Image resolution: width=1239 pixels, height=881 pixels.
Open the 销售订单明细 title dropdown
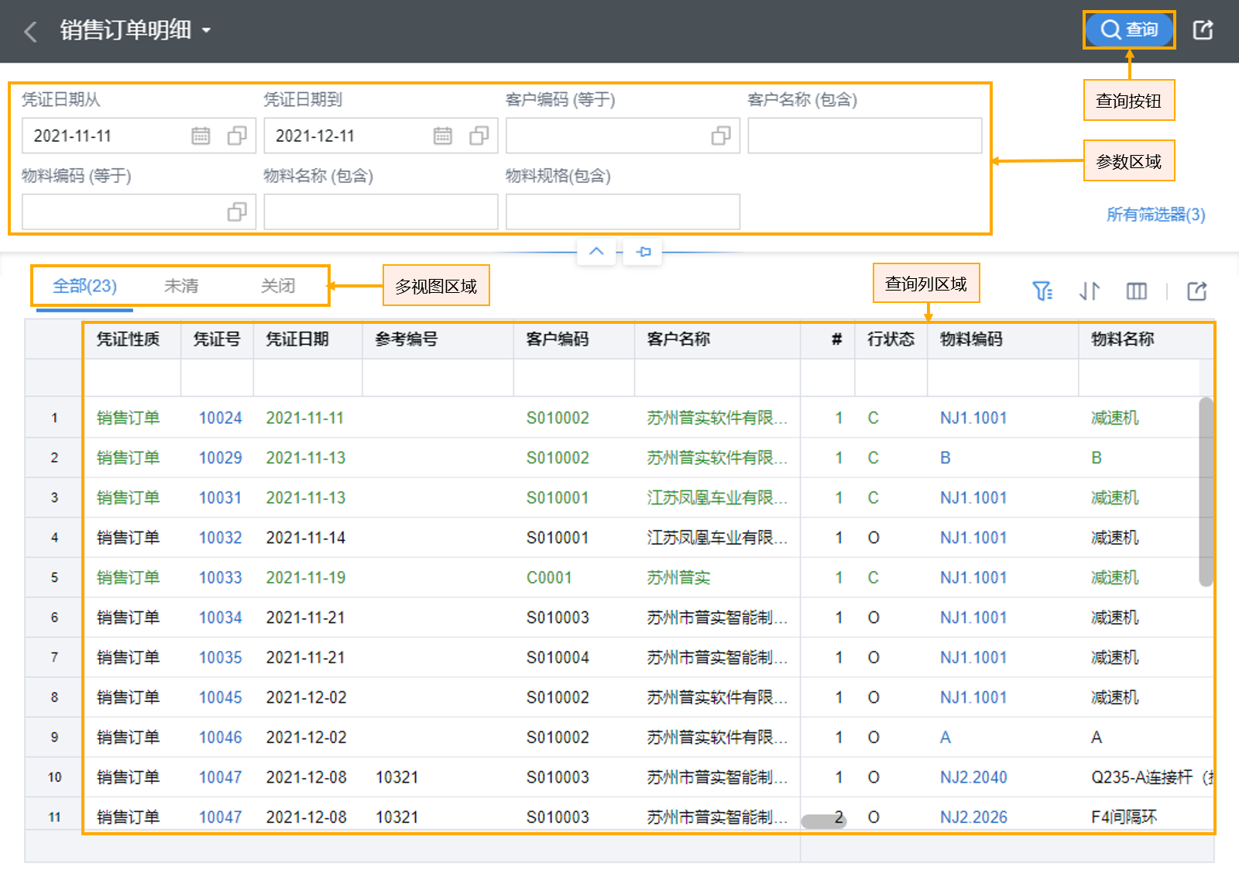pos(206,30)
